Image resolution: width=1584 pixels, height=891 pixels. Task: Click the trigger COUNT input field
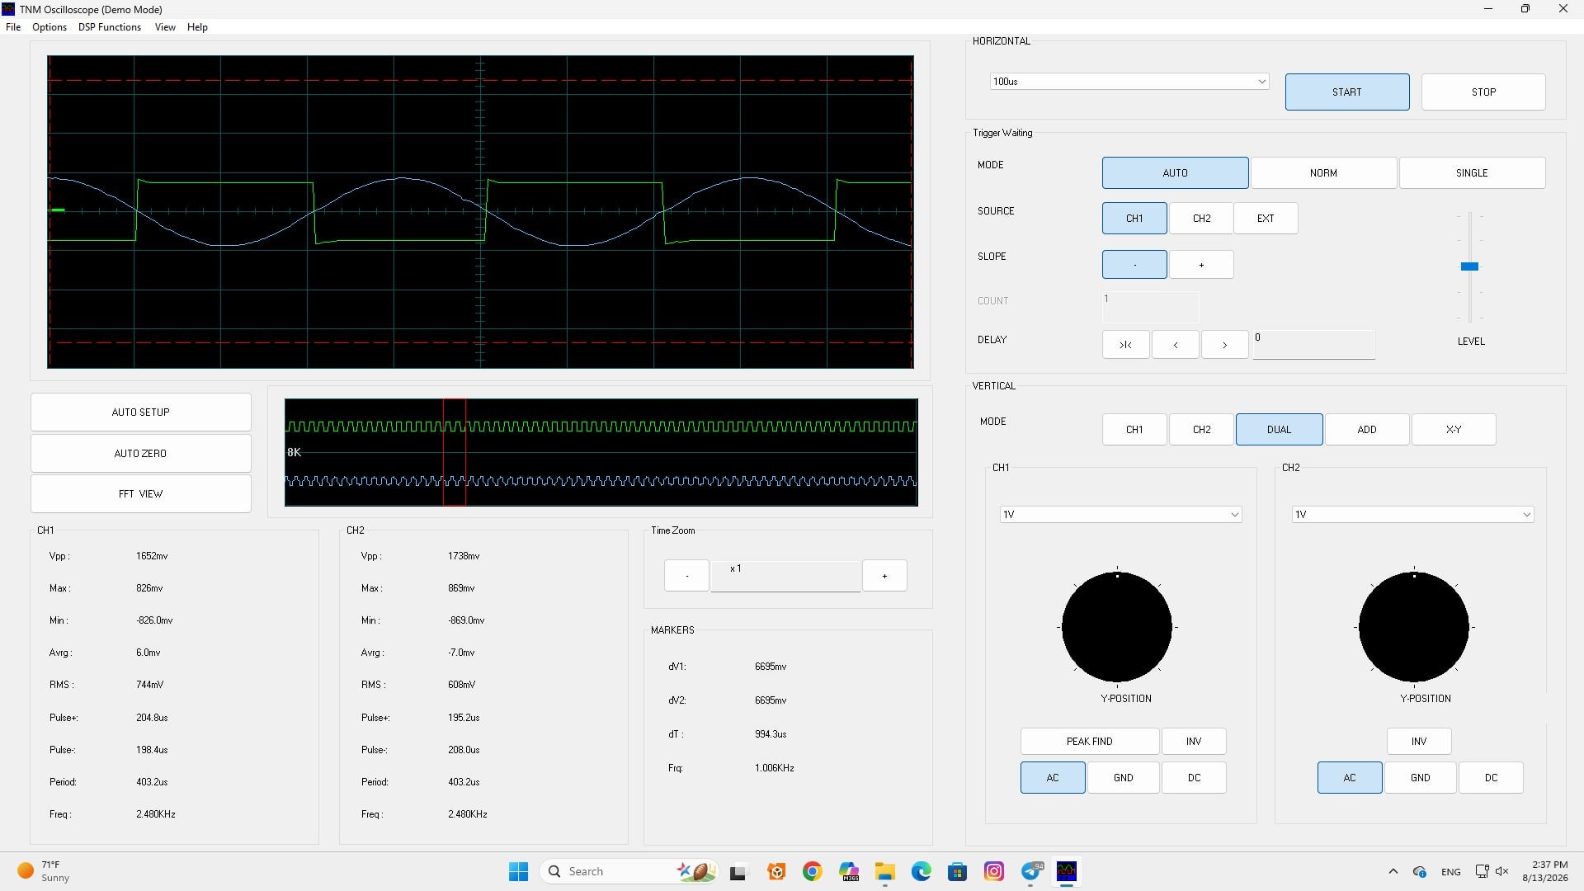(x=1150, y=307)
